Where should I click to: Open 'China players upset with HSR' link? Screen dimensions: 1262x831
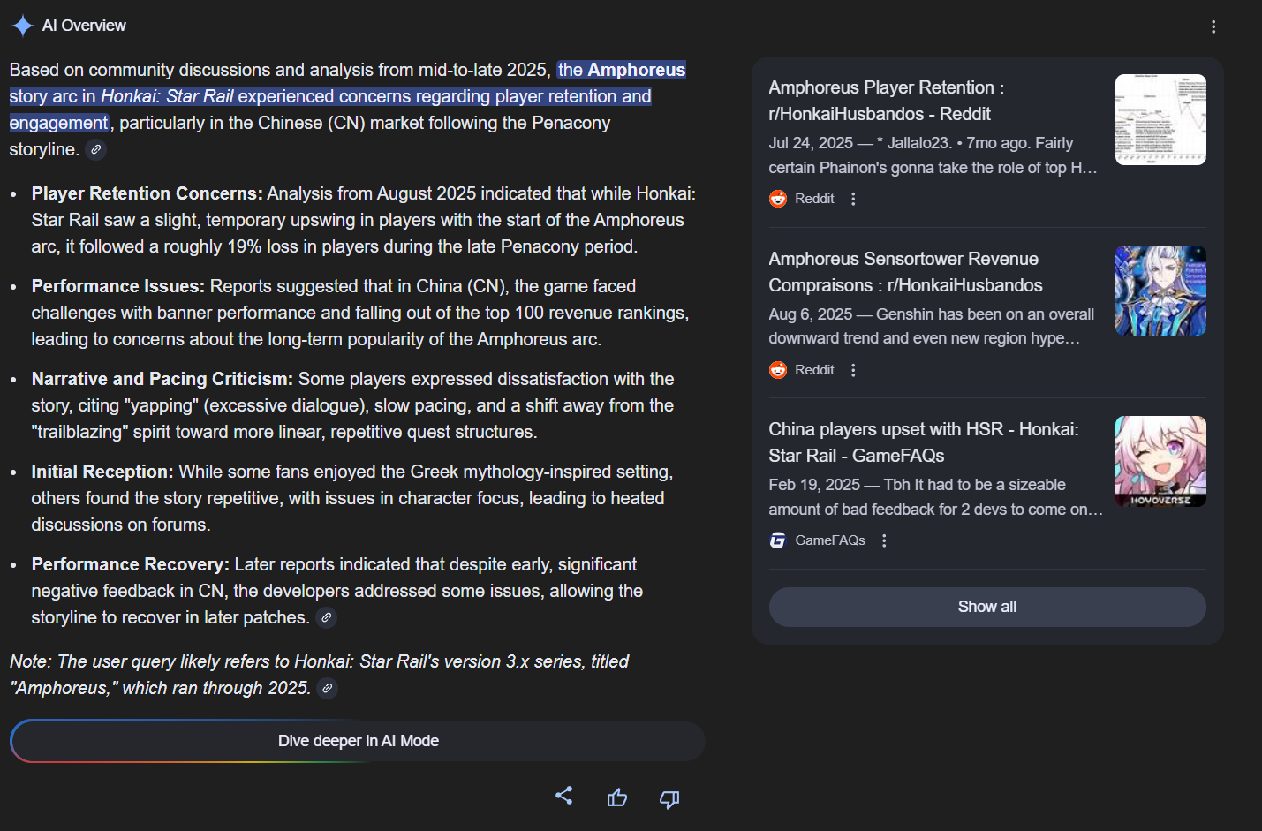pos(924,442)
